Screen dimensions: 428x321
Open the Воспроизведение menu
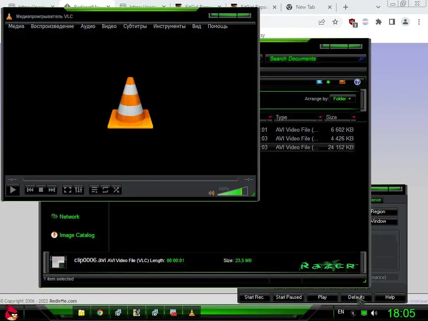[x=52, y=26]
